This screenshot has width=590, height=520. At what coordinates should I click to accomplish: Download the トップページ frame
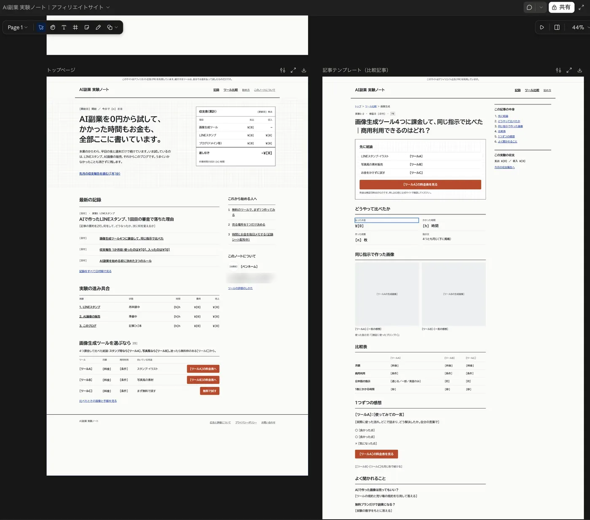(x=304, y=70)
